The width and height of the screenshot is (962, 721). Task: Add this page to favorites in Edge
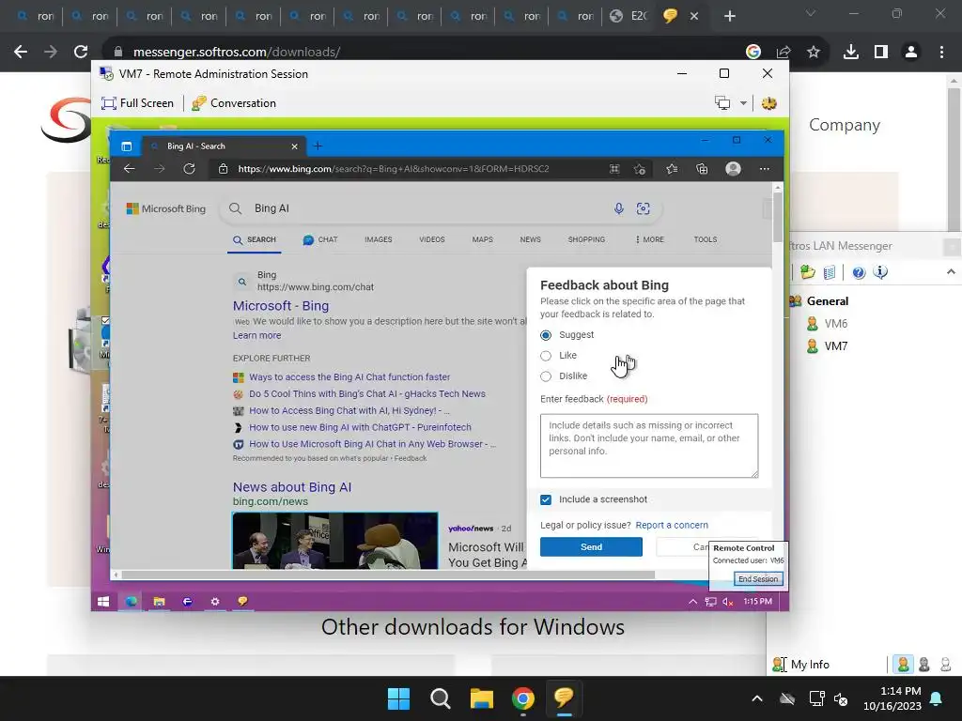click(639, 169)
